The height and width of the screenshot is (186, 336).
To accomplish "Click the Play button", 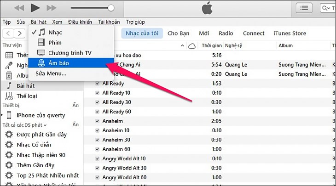I will 35,7.
